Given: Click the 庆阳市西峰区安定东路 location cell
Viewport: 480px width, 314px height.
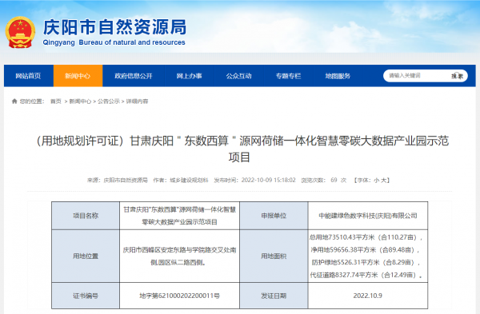Looking at the screenshot, I should (x=179, y=256).
